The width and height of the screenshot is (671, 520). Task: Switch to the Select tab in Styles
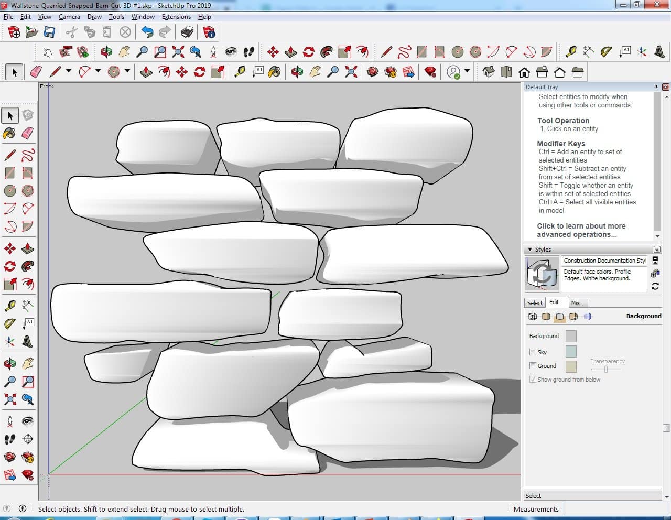point(535,303)
